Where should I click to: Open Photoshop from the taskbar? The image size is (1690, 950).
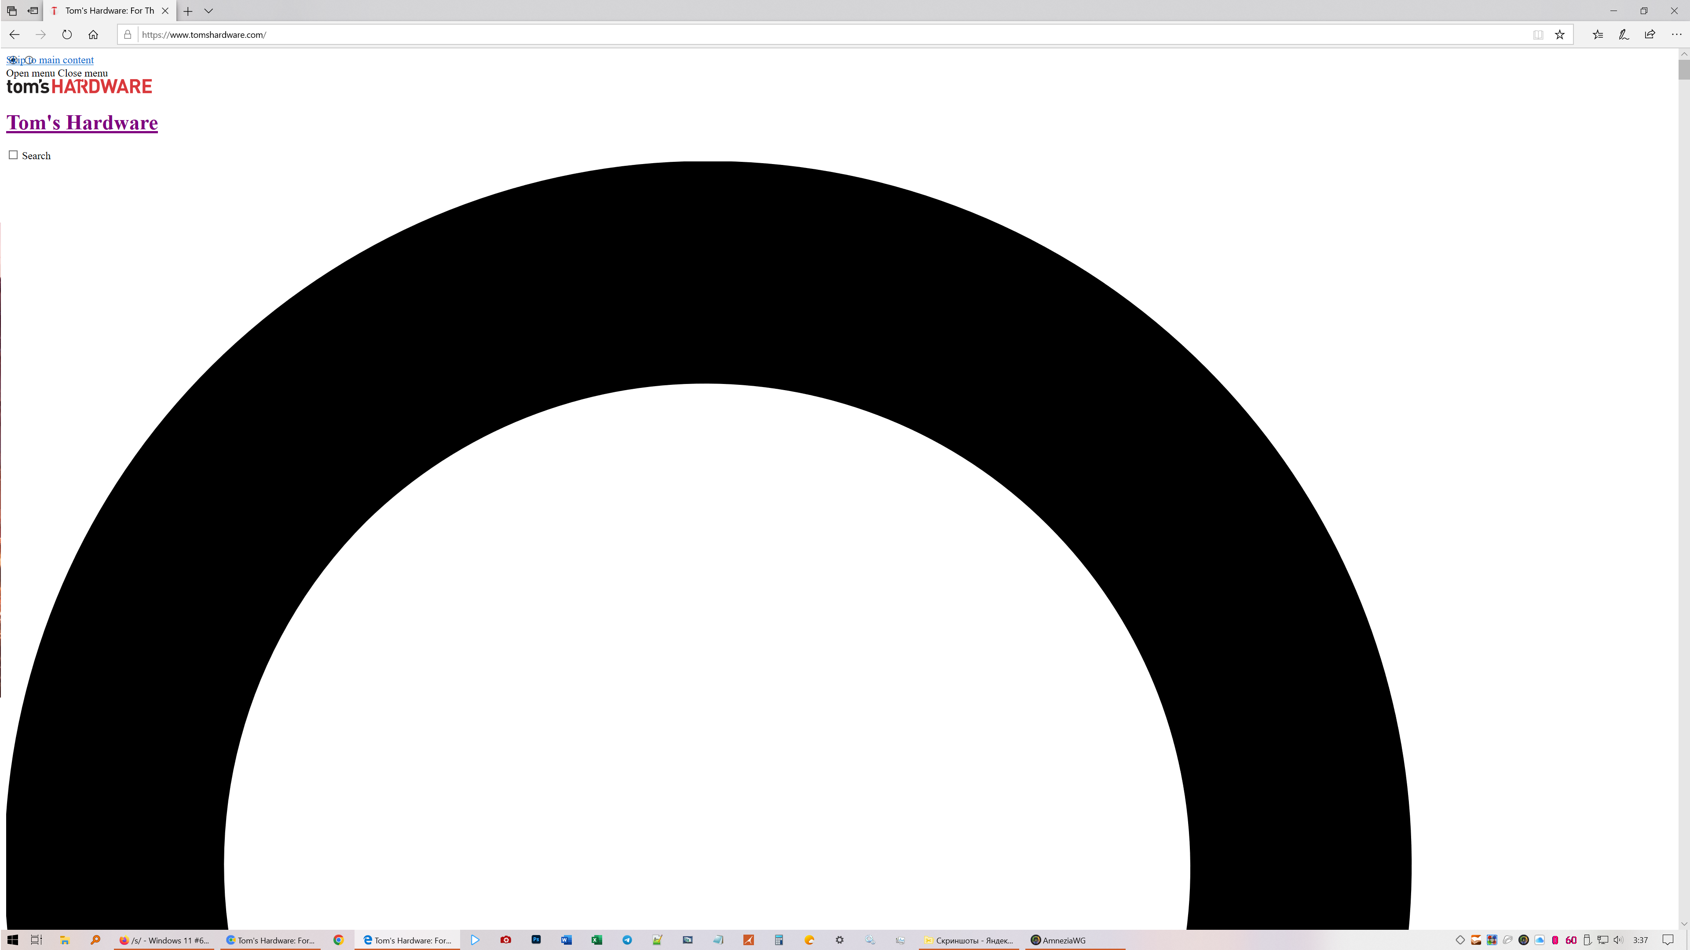tap(536, 939)
